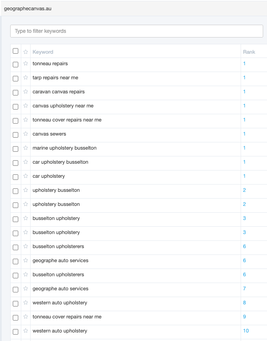Star the "car upholstery" keyword
Image resolution: width=267 pixels, height=341 pixels.
(x=25, y=176)
